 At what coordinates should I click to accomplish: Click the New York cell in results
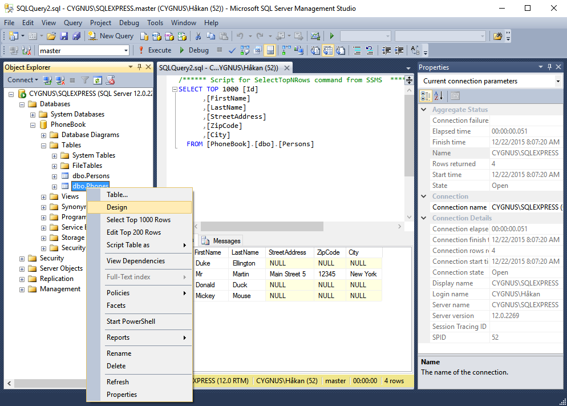coord(363,274)
